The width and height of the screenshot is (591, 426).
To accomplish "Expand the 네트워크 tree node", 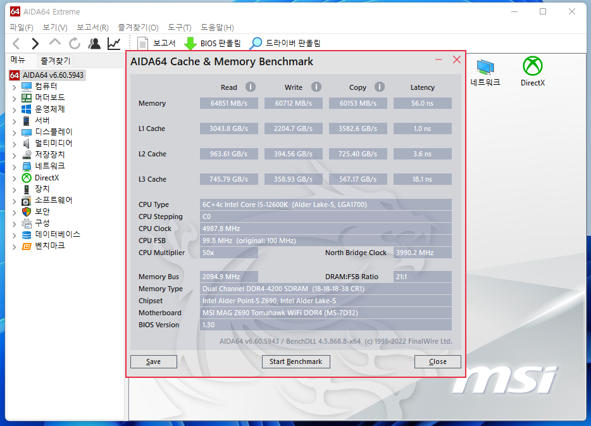I will click(14, 167).
